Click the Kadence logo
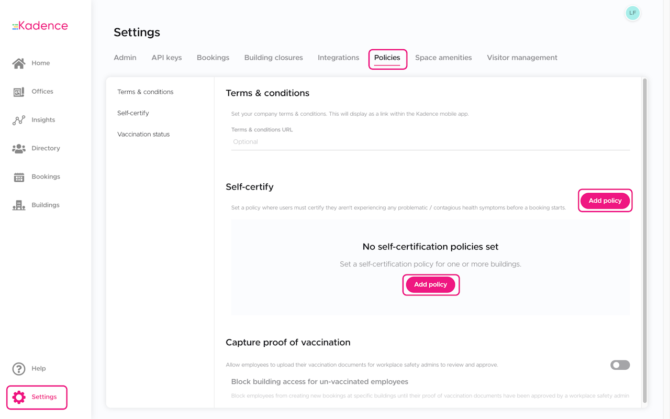 click(x=40, y=26)
